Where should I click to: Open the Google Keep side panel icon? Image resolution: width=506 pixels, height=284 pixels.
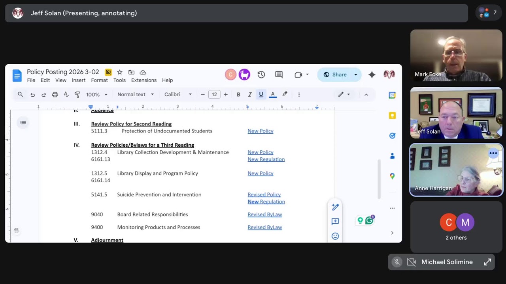click(392, 116)
